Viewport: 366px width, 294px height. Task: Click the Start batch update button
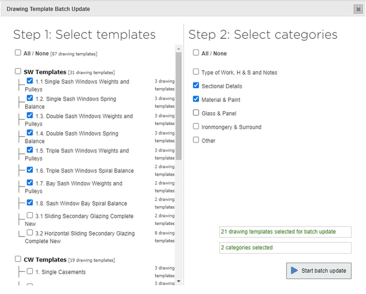tap(318, 271)
